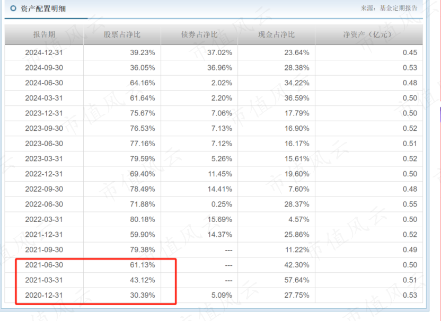Click the circle icon beside 资产配置明细
This screenshot has width=441, height=321.
coord(13,8)
